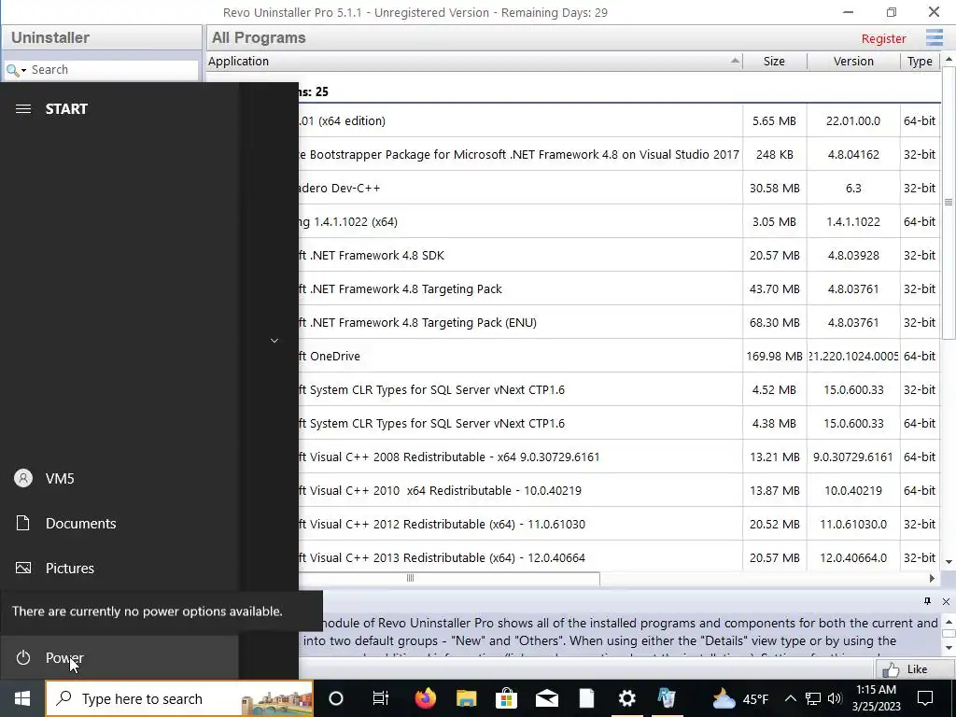
Task: Open Microsoft Store from the taskbar
Action: pyautogui.click(x=506, y=698)
